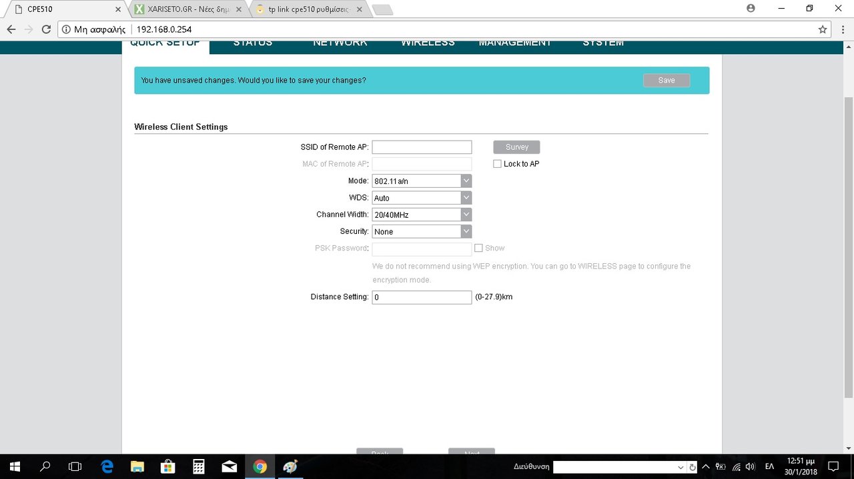Viewport: 854px width, 479px height.
Task: Click taskbar Διεύθυνση address input
Action: point(614,467)
